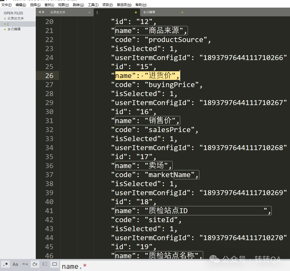Click unsaved dot on the { tab
The height and width of the screenshot is (271, 290).
coord(136,12)
